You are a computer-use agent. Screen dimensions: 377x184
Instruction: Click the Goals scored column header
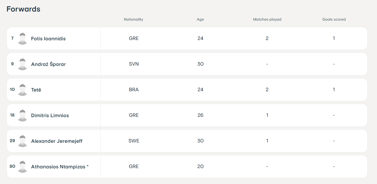(334, 19)
